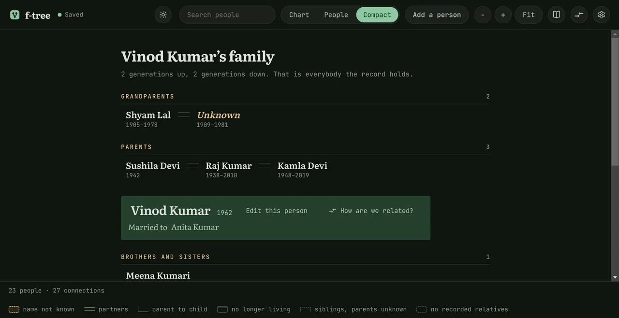The height and width of the screenshot is (318, 619).
Task: Select Shyam Lal in grandparents
Action: click(x=148, y=115)
